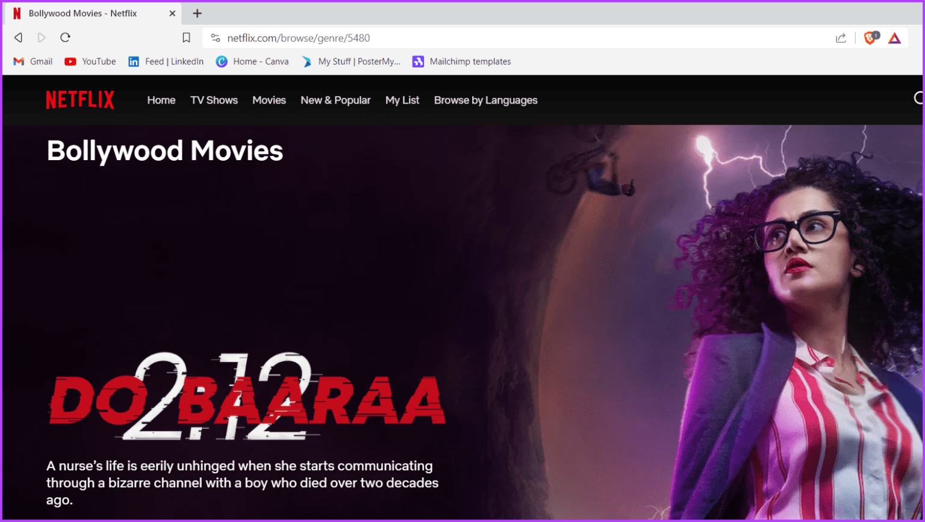925x522 pixels.
Task: Open Movies menu item
Action: coord(269,101)
